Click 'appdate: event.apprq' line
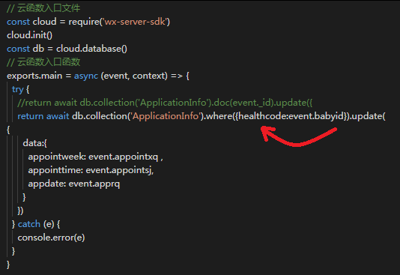Viewport: 400px width, 275px height. click(x=73, y=184)
